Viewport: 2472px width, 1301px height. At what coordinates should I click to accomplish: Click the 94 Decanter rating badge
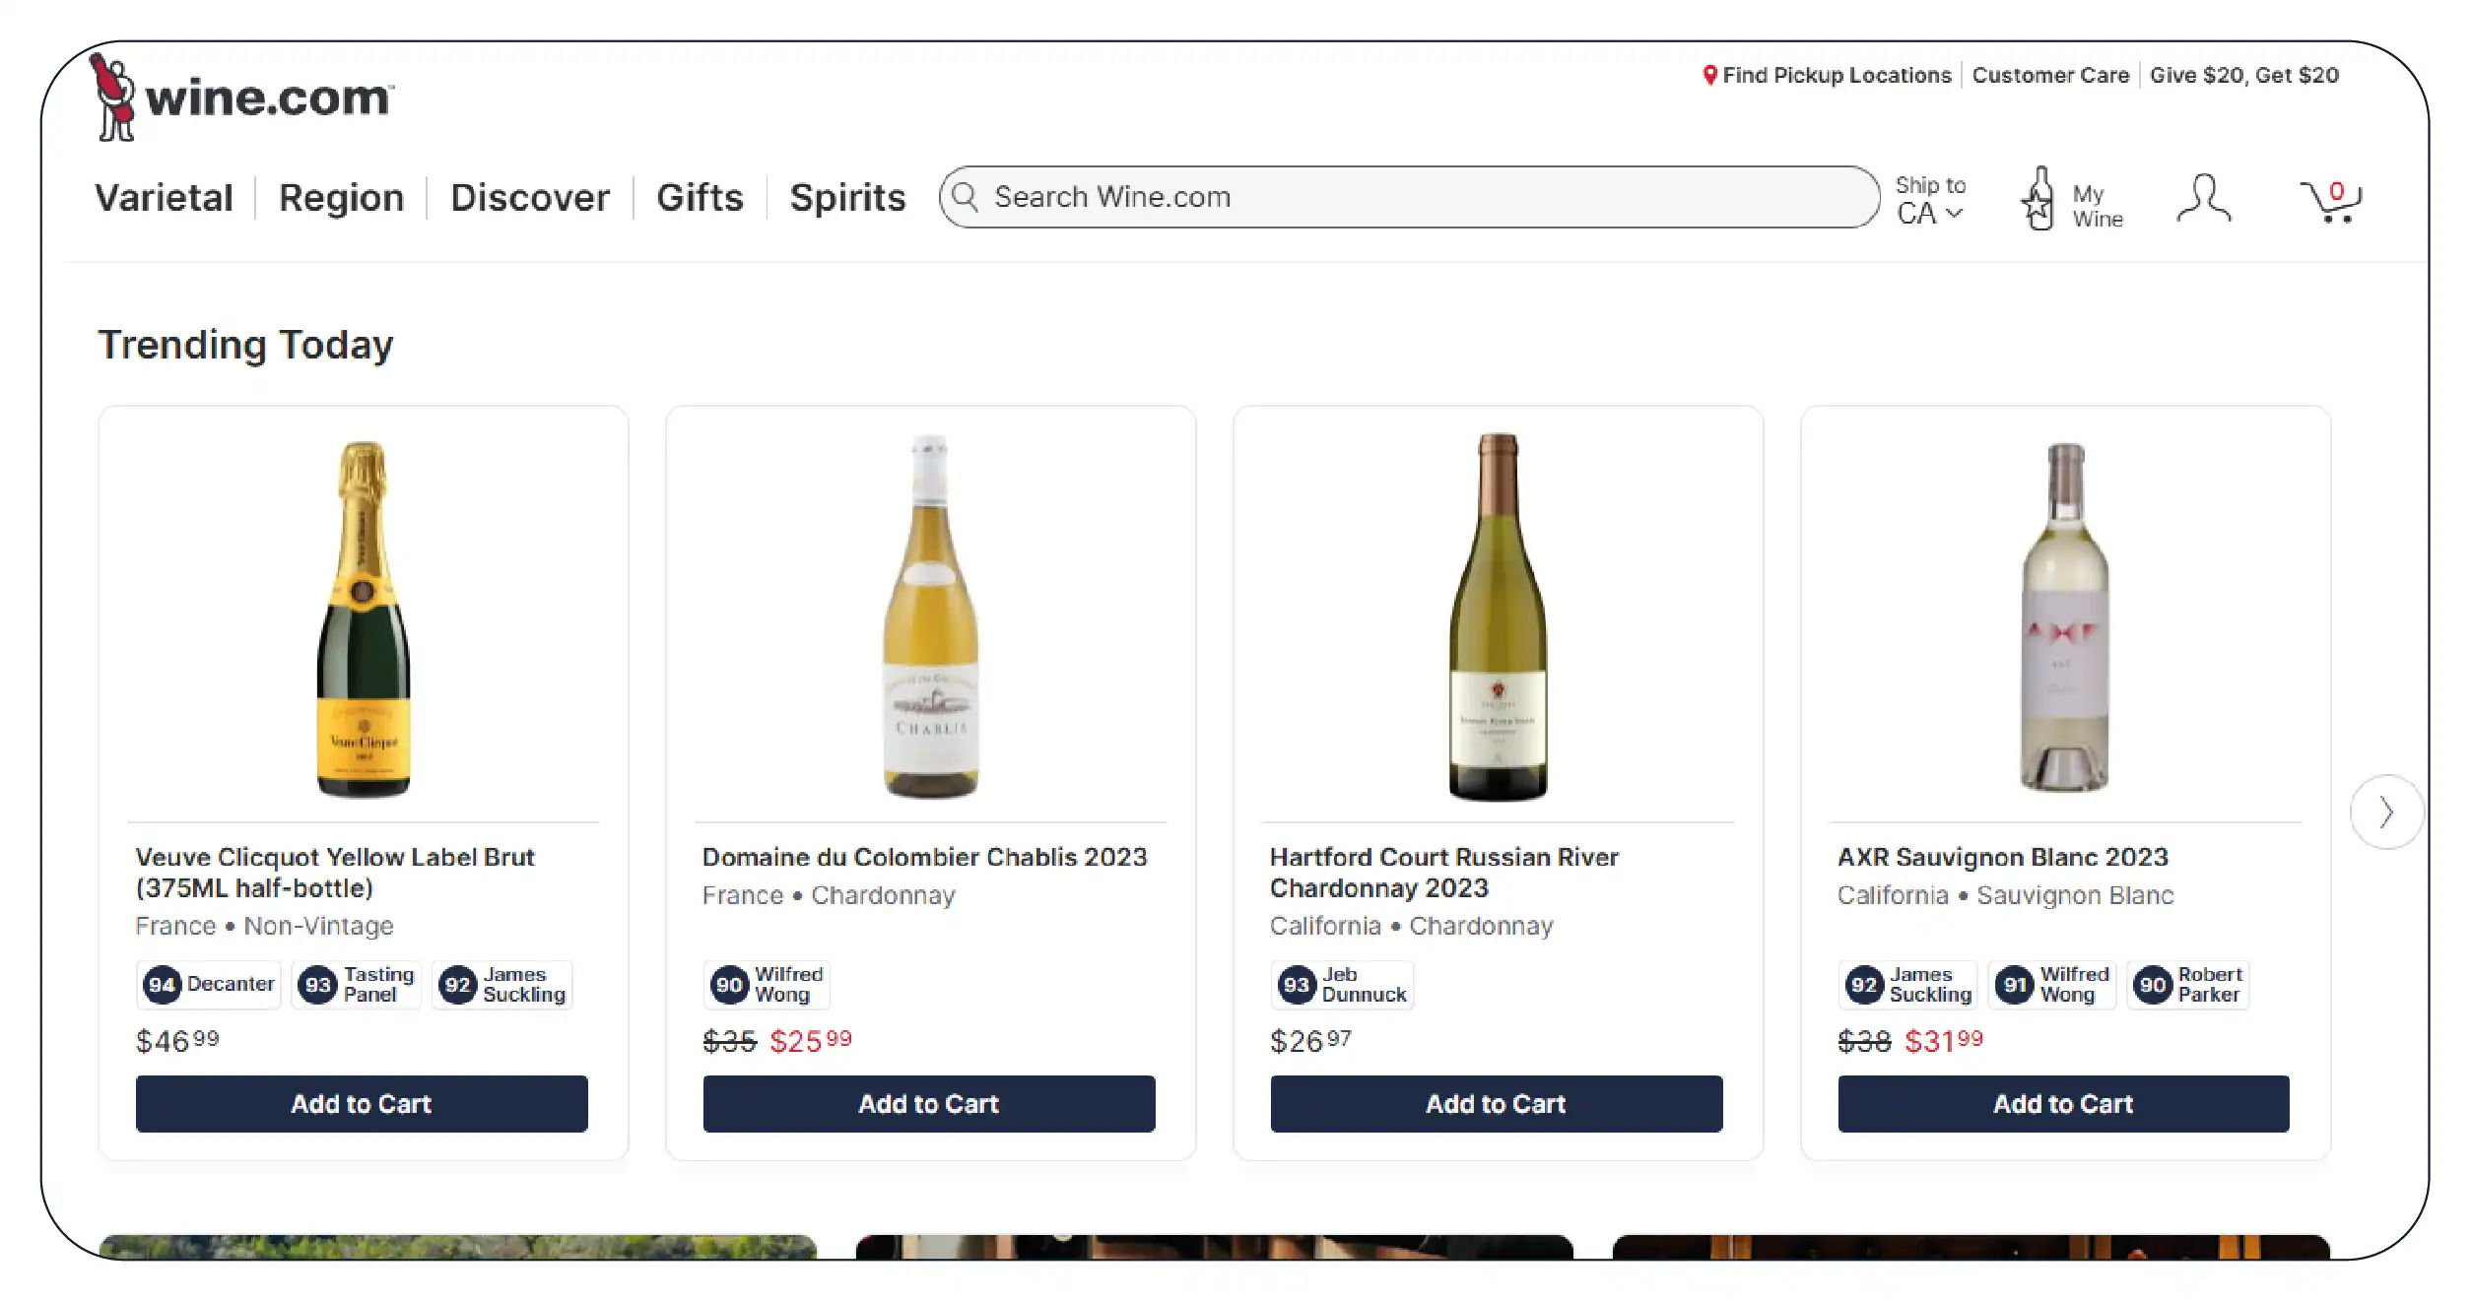point(209,984)
